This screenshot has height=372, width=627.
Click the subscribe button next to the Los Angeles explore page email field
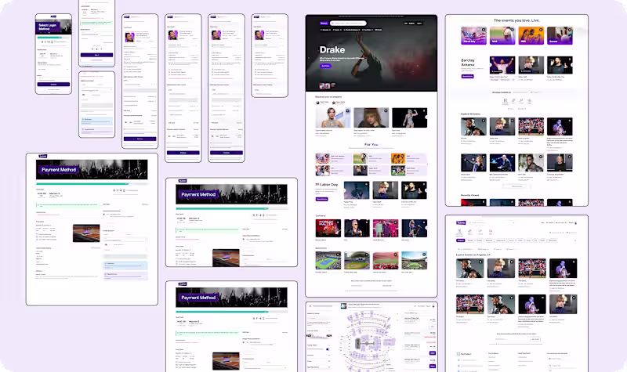pyautogui.click(x=535, y=339)
